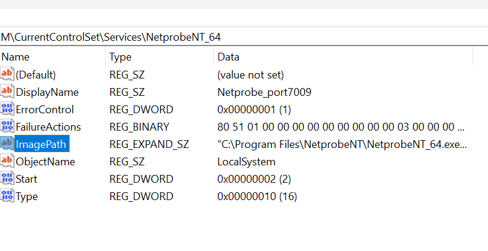Select the LocalSystem data cell
This screenshot has width=488, height=251.
coord(246,162)
